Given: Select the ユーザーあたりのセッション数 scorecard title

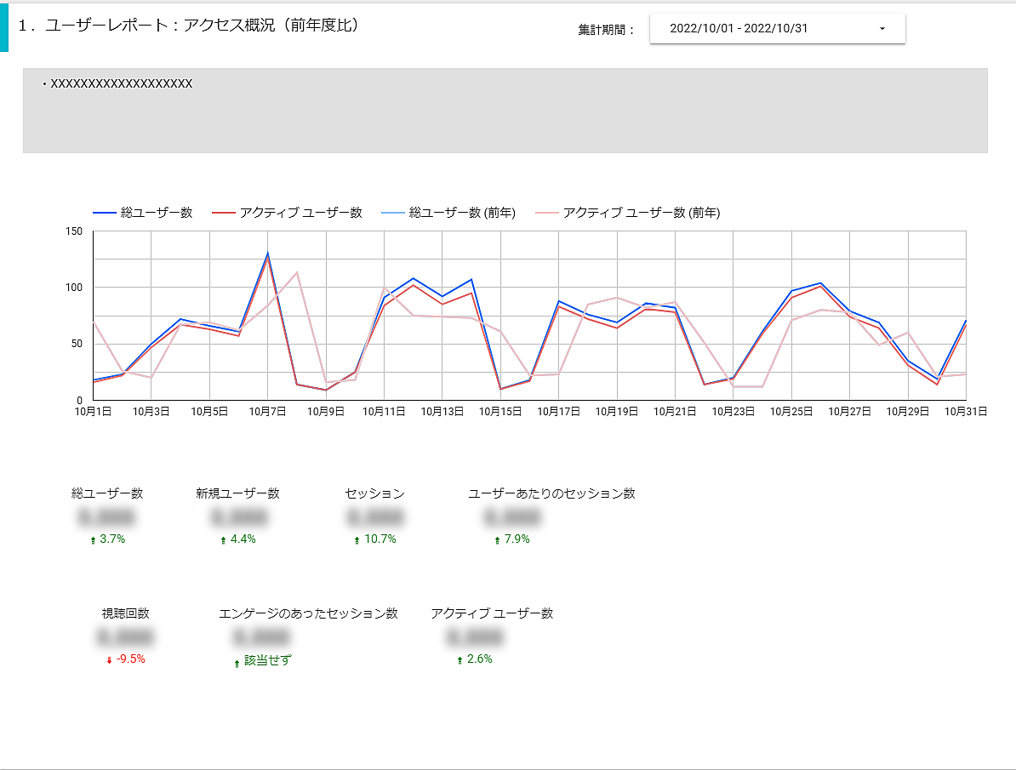Looking at the screenshot, I should (x=551, y=493).
